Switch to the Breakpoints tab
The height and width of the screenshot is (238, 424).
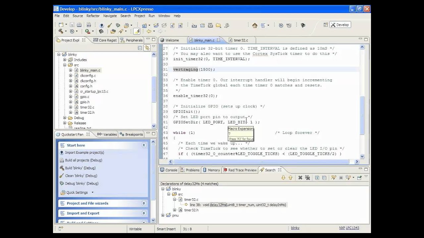[132, 134]
